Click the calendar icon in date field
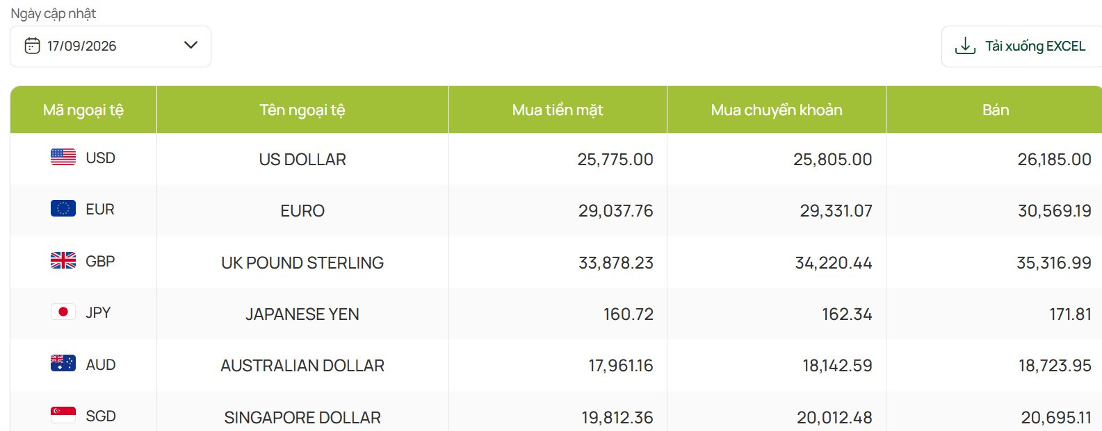 (x=32, y=46)
